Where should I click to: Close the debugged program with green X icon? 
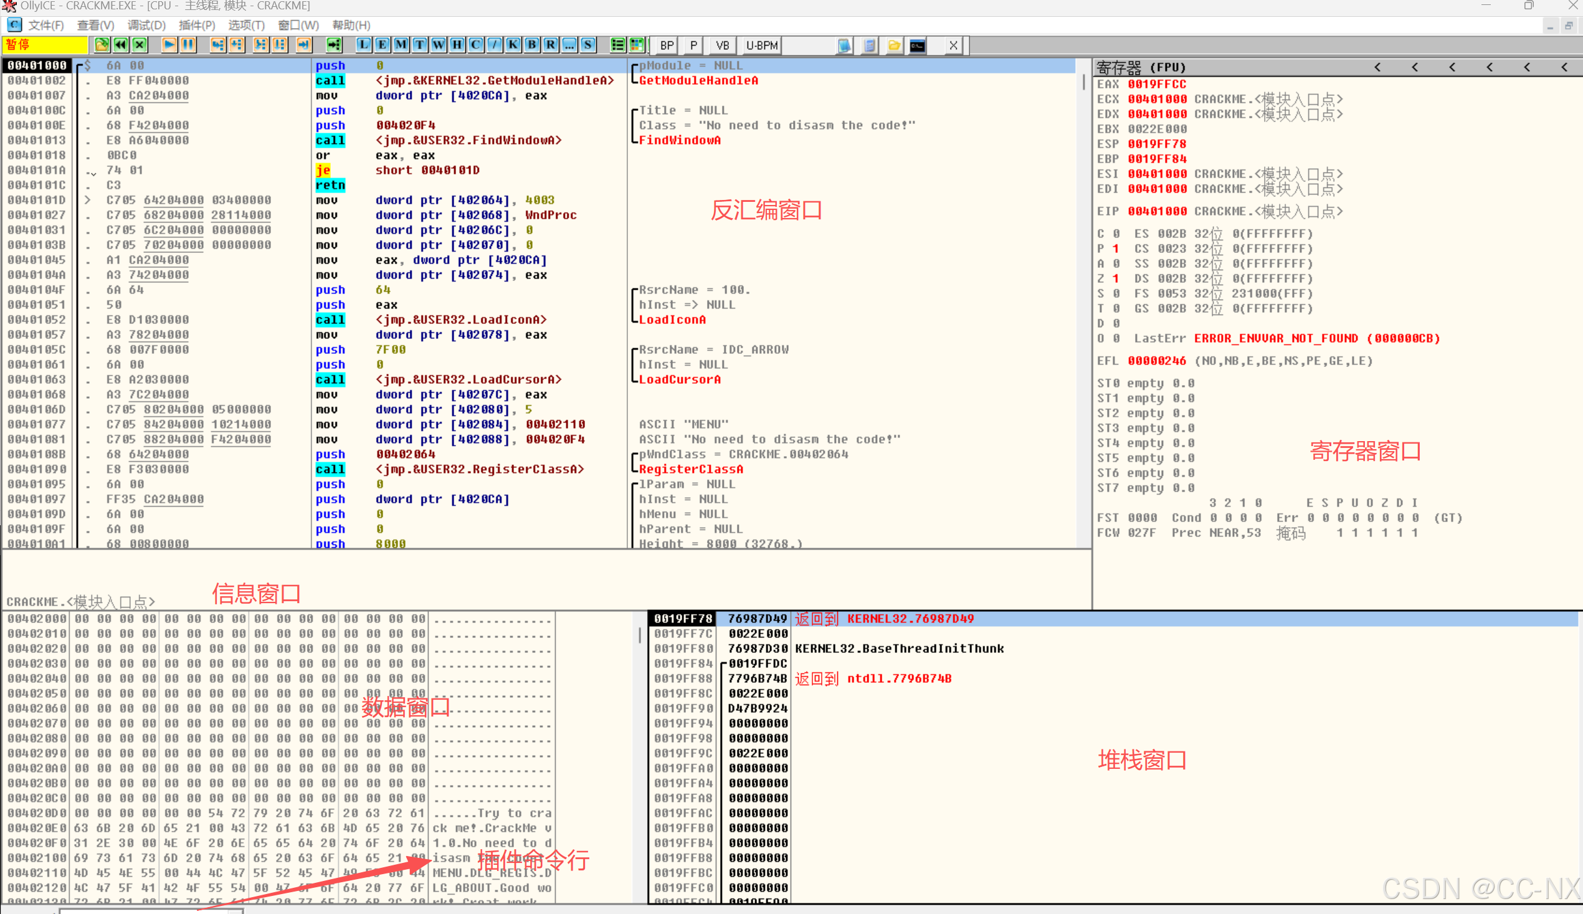click(x=140, y=45)
